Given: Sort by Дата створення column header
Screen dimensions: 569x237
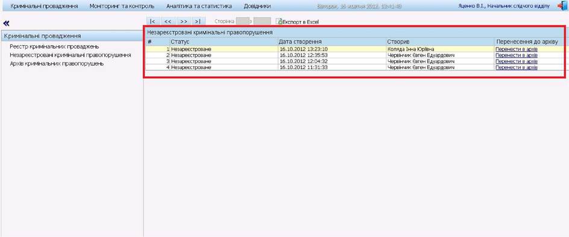Looking at the screenshot, I should (300, 42).
